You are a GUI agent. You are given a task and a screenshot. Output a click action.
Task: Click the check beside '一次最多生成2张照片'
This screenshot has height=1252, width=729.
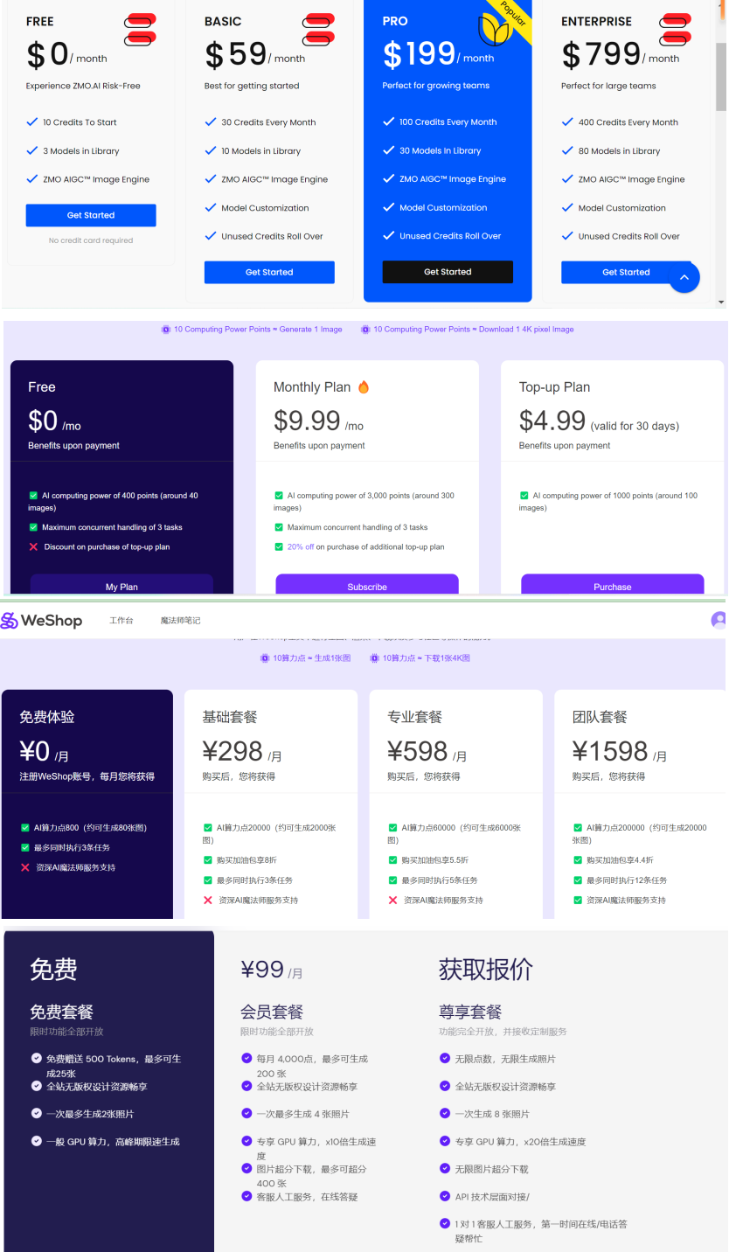[x=37, y=1113]
